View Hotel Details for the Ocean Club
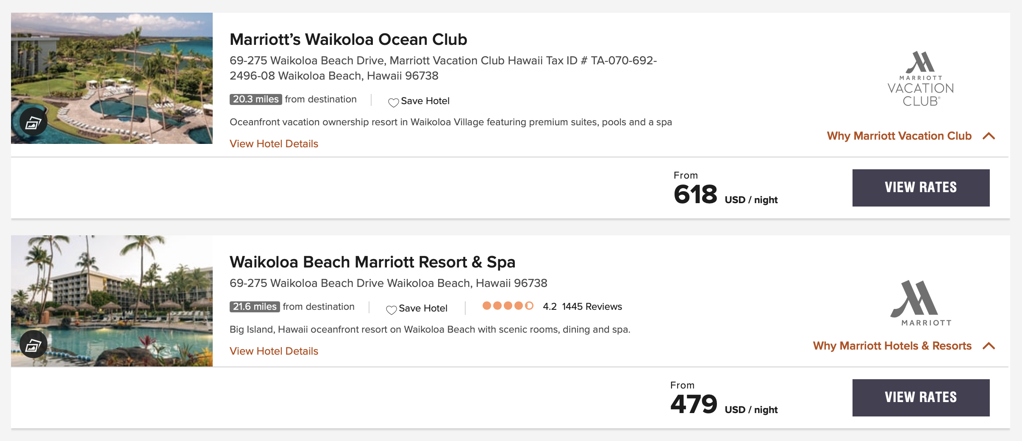Viewport: 1022px width, 441px height. 274,143
